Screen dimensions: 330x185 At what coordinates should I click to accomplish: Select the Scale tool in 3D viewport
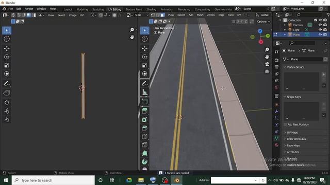pyautogui.click(x=144, y=65)
